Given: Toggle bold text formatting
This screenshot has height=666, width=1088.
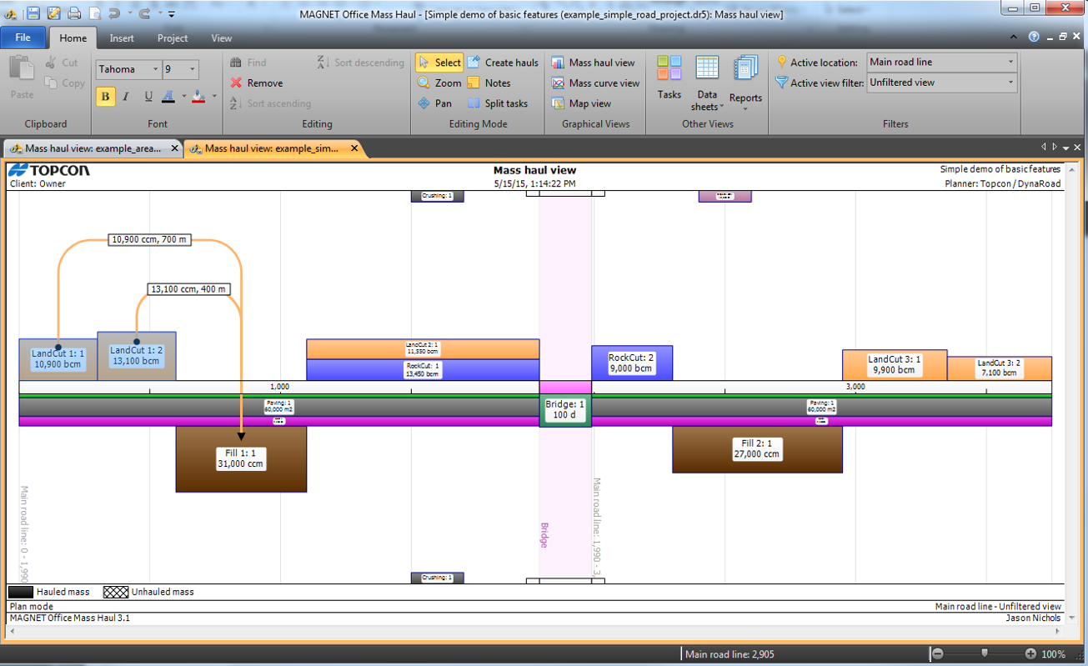Looking at the screenshot, I should click(x=105, y=97).
